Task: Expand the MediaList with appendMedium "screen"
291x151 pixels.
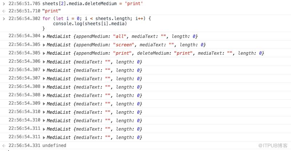Action: click(44, 45)
